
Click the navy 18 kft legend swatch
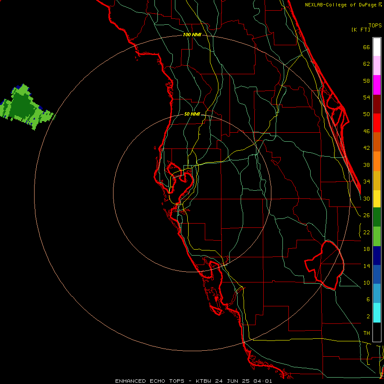(377, 256)
